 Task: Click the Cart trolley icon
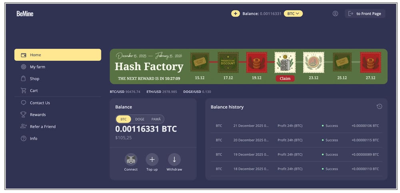[24, 91]
